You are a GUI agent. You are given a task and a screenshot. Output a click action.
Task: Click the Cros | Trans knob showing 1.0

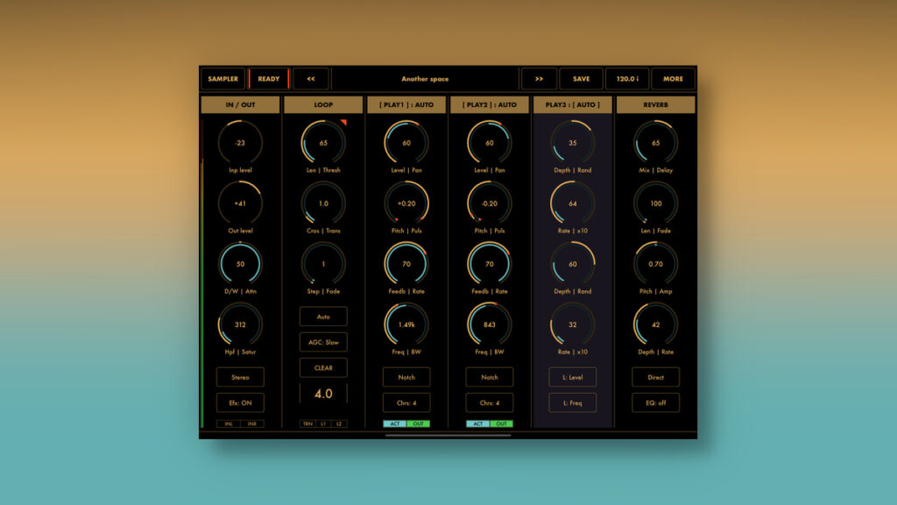[x=323, y=203]
